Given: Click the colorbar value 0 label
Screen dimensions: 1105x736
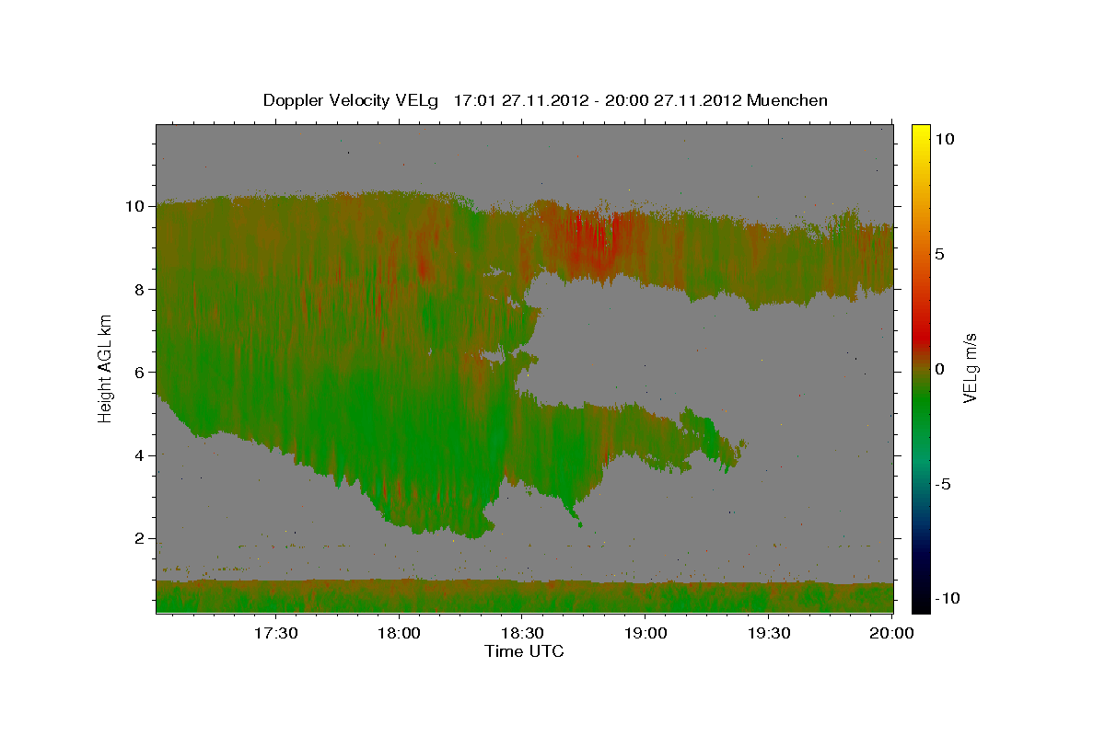Looking at the screenshot, I should [940, 369].
